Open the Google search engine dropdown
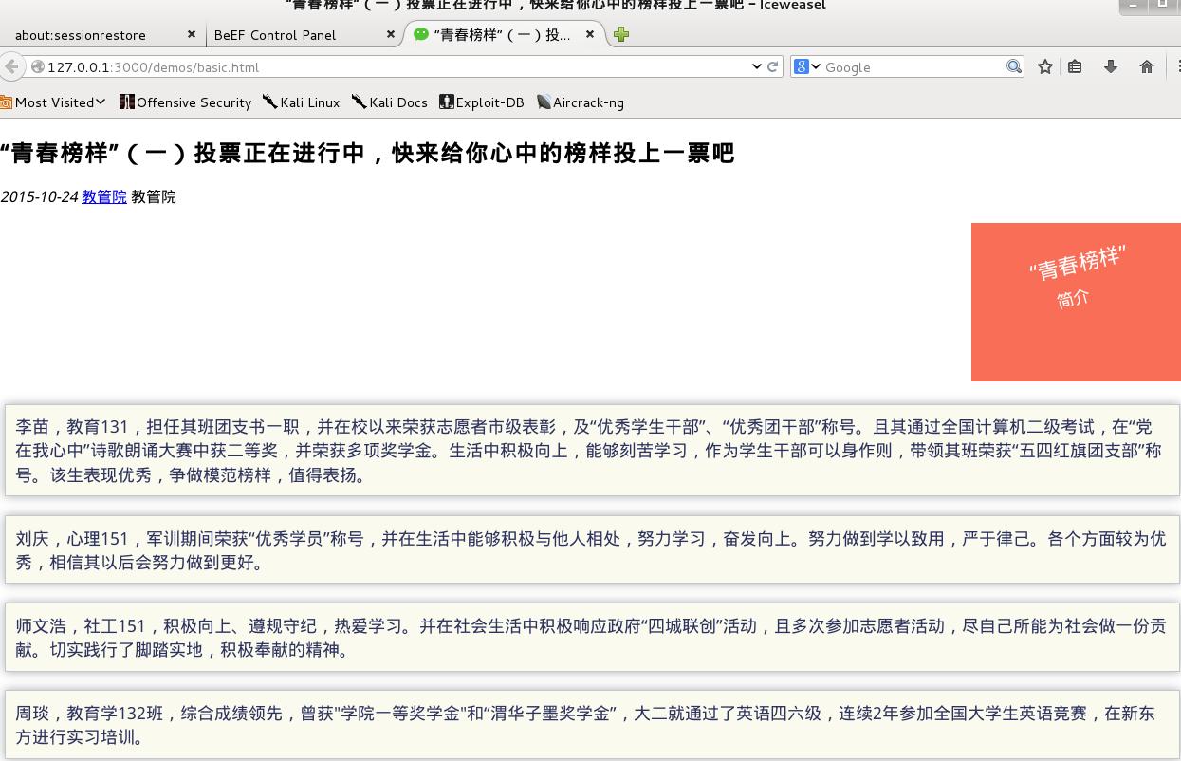Screen dimensions: 1181x761 (807, 66)
